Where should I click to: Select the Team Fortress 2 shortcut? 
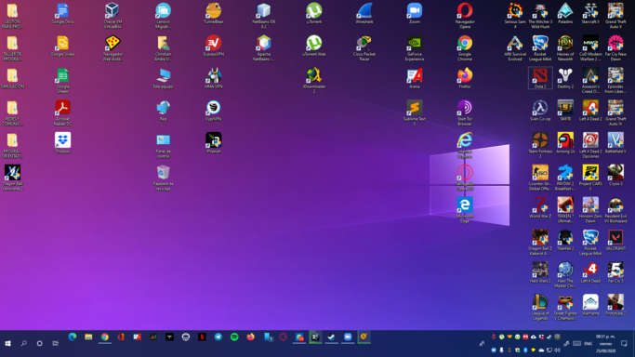point(540,146)
